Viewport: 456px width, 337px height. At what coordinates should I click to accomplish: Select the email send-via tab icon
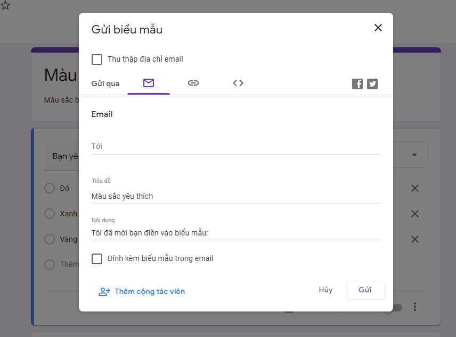[x=149, y=83]
